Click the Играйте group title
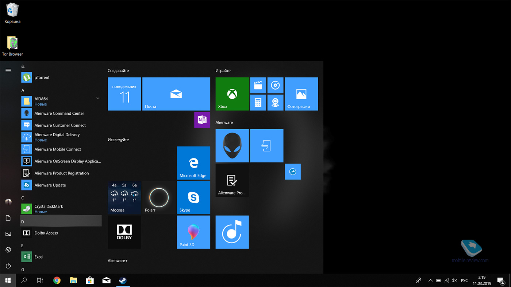This screenshot has height=287, width=511. 223,71
